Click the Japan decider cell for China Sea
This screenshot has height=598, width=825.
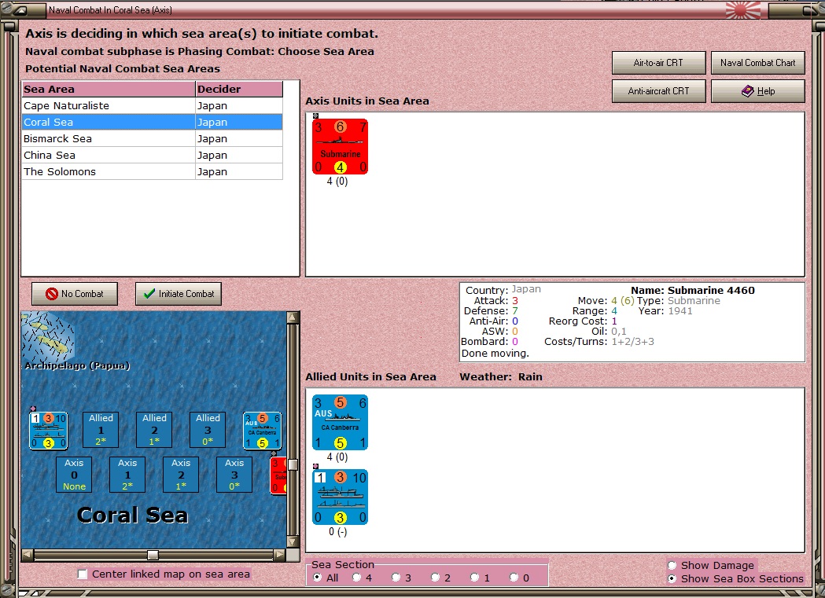point(239,155)
